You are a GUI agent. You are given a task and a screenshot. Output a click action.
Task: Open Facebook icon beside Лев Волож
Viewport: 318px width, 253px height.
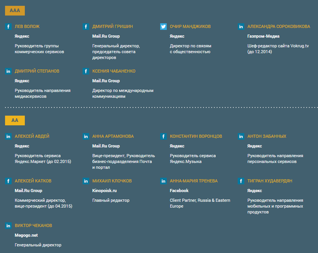pos(8,26)
